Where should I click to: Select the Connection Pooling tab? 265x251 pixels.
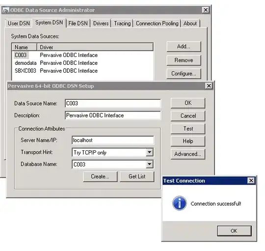coord(157,24)
